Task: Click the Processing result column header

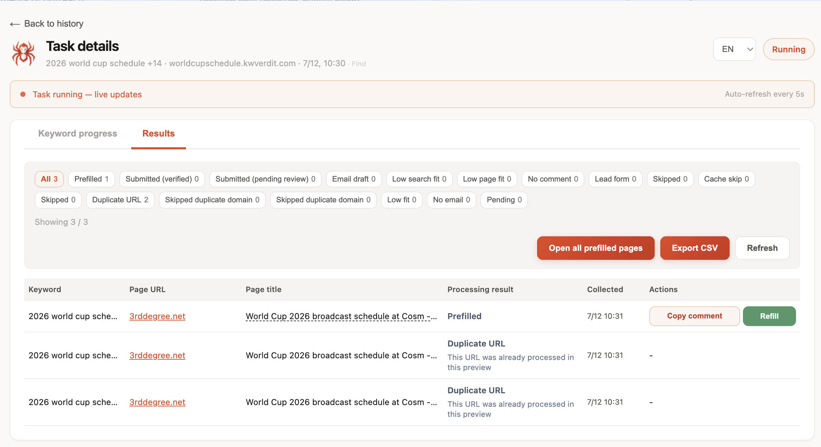Action: [x=480, y=289]
